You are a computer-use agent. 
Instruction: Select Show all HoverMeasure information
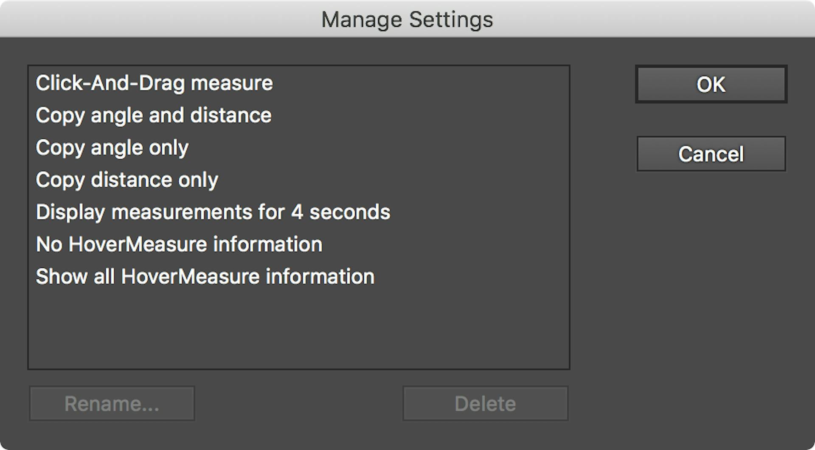205,276
